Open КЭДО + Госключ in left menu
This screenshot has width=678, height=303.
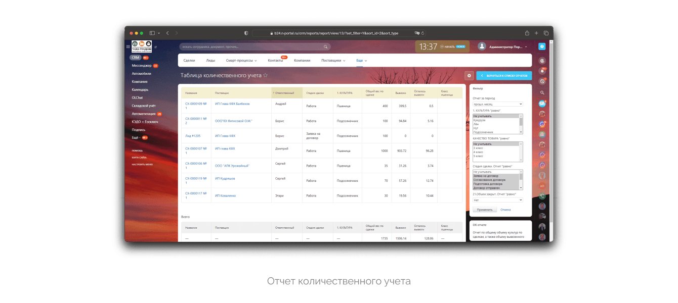pyautogui.click(x=145, y=122)
